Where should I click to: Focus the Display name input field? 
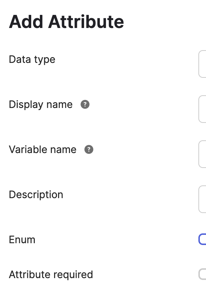pyautogui.click(x=202, y=109)
